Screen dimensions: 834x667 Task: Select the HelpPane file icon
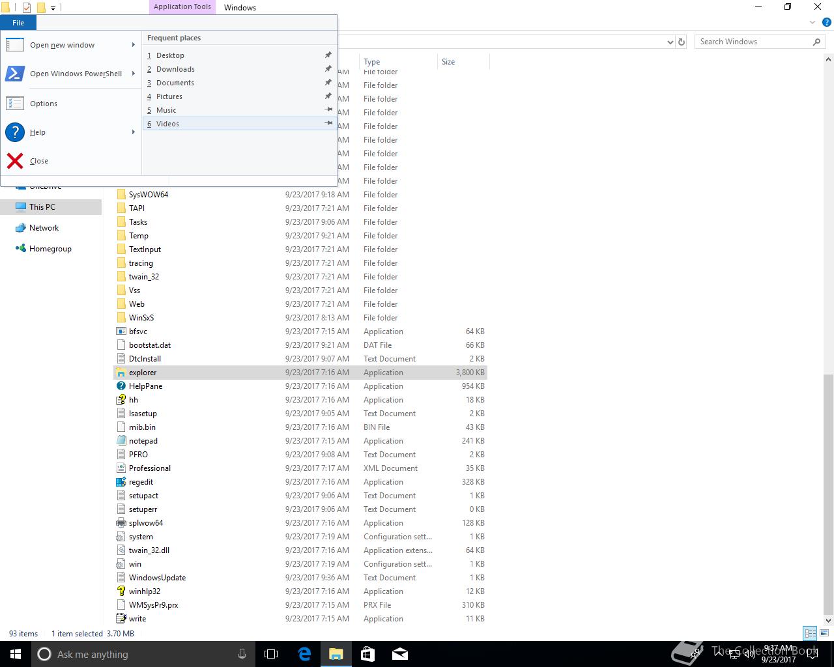121,386
